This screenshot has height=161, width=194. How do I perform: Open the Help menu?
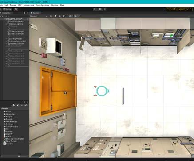(x=62, y=5)
